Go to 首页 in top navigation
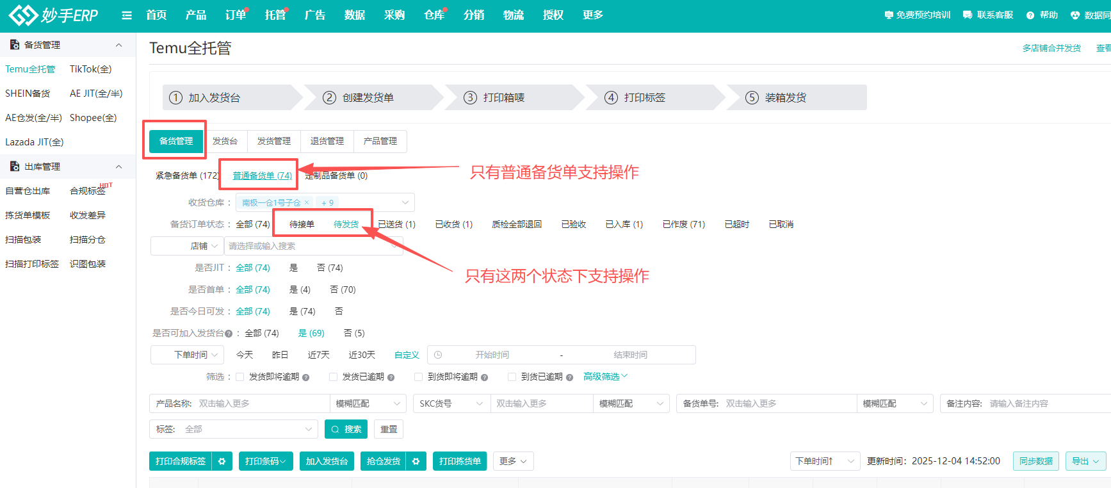The height and width of the screenshot is (488, 1111). pyautogui.click(x=156, y=15)
